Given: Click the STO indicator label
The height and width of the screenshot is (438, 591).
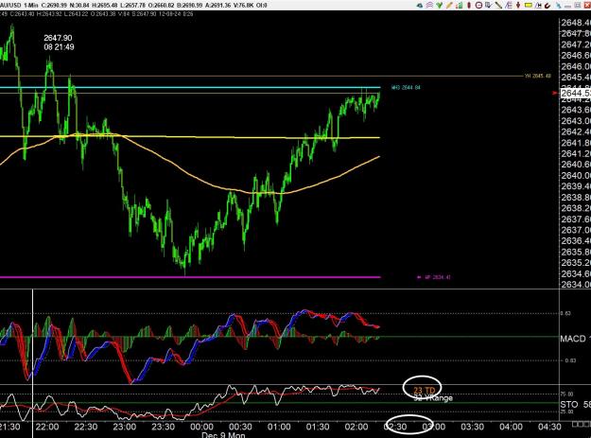Looking at the screenshot, I should 569,405.
